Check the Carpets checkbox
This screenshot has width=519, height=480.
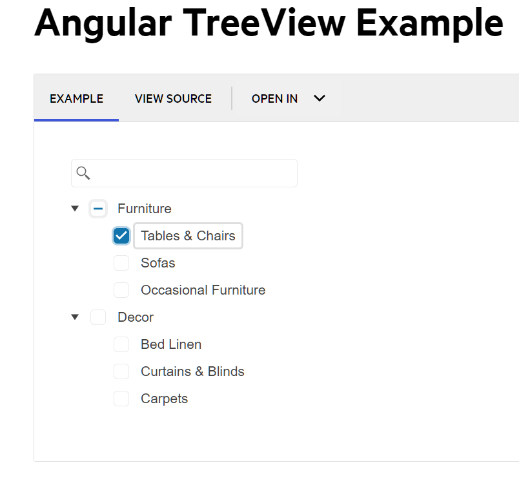(x=121, y=399)
